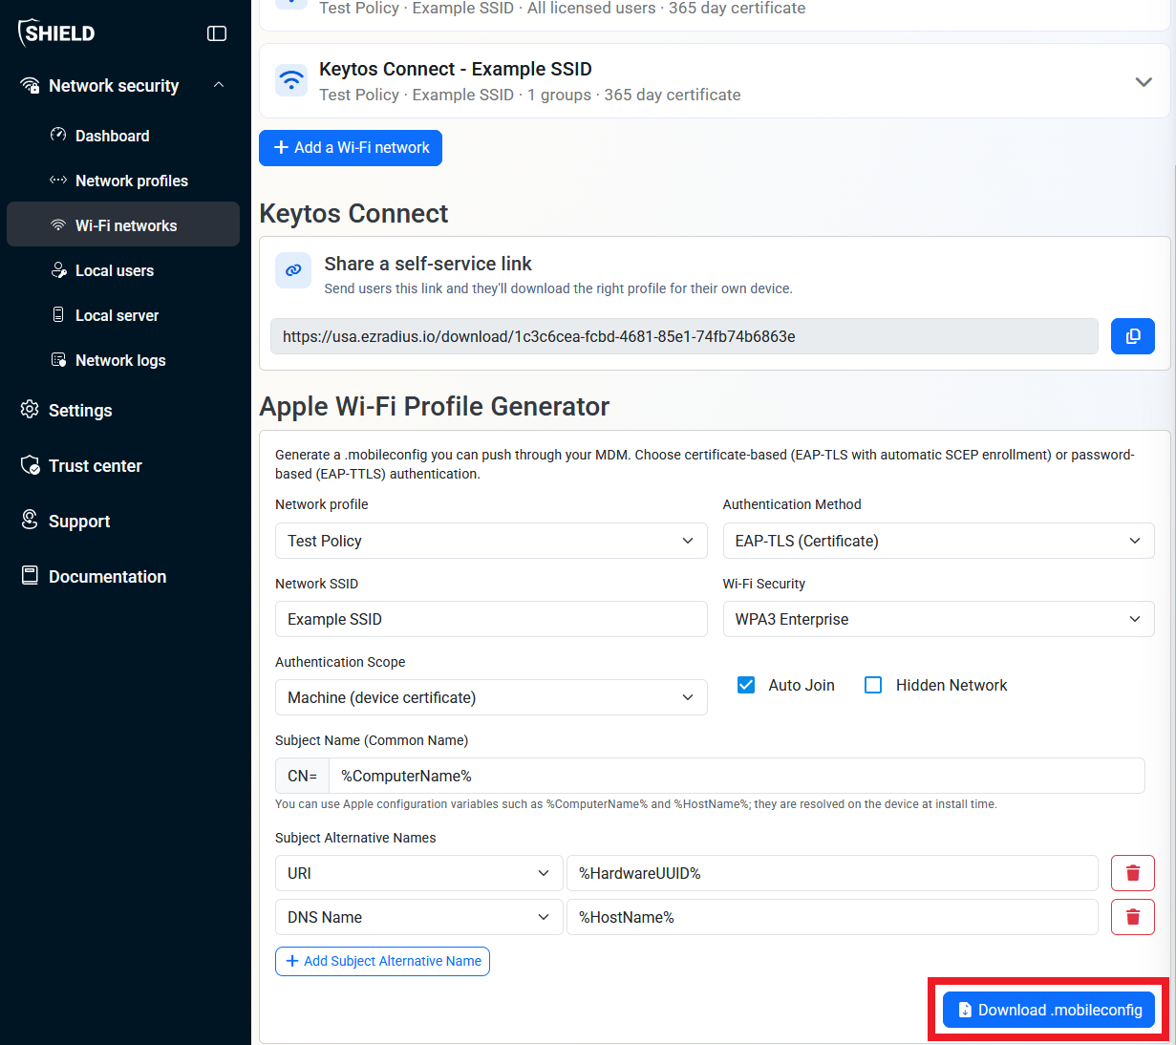
Task: Click the Documentation book icon
Action: [31, 575]
